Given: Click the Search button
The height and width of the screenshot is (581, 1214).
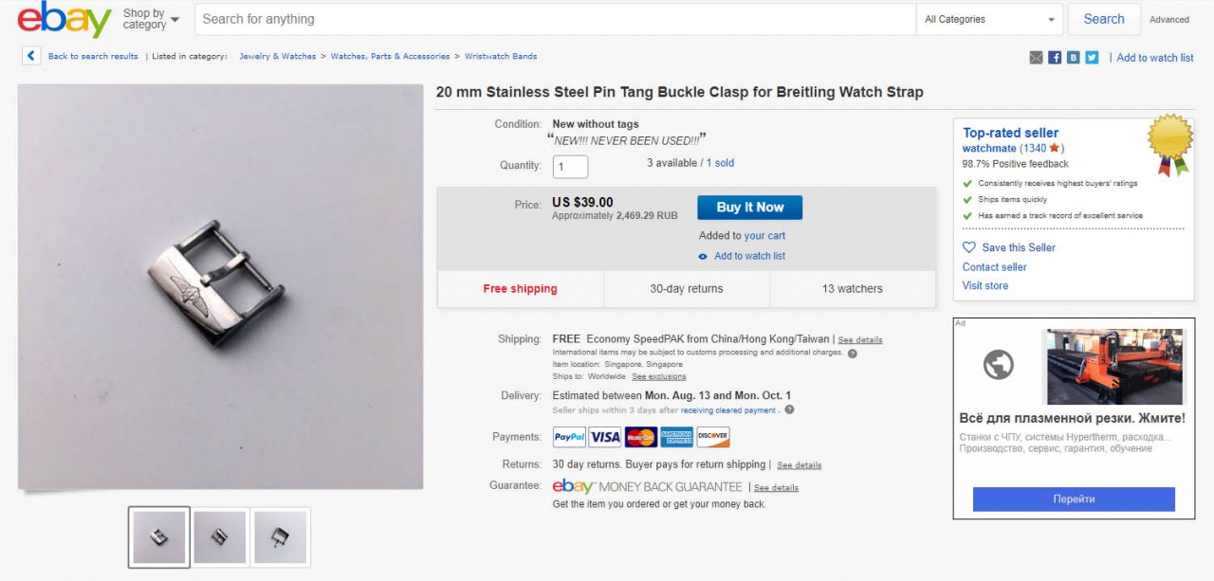Looking at the screenshot, I should point(1104,19).
